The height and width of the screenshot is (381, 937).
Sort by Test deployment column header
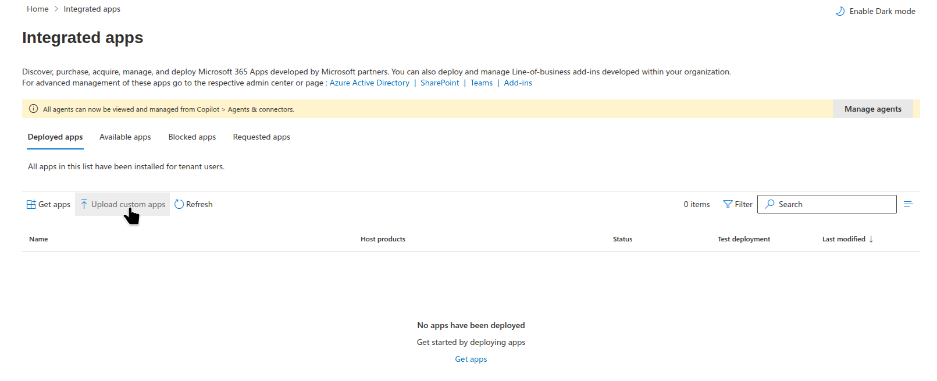tap(744, 239)
